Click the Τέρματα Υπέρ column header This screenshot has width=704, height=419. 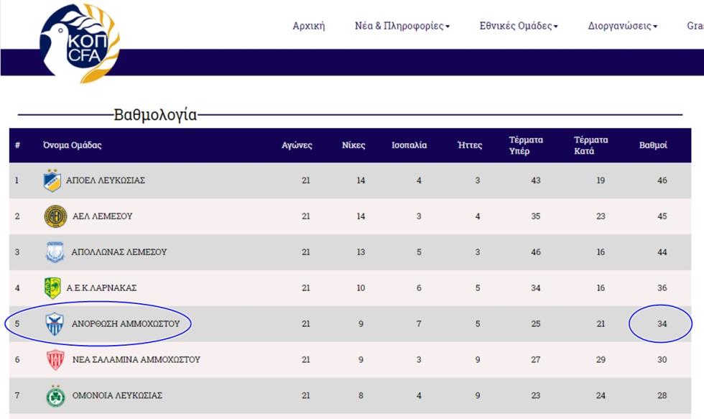coord(526,145)
